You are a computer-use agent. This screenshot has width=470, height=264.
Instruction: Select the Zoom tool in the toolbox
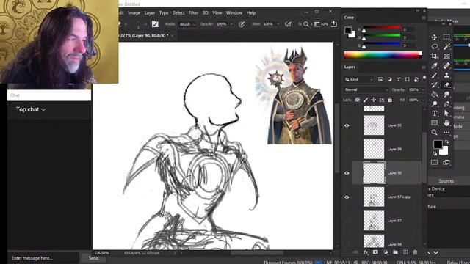point(434,132)
